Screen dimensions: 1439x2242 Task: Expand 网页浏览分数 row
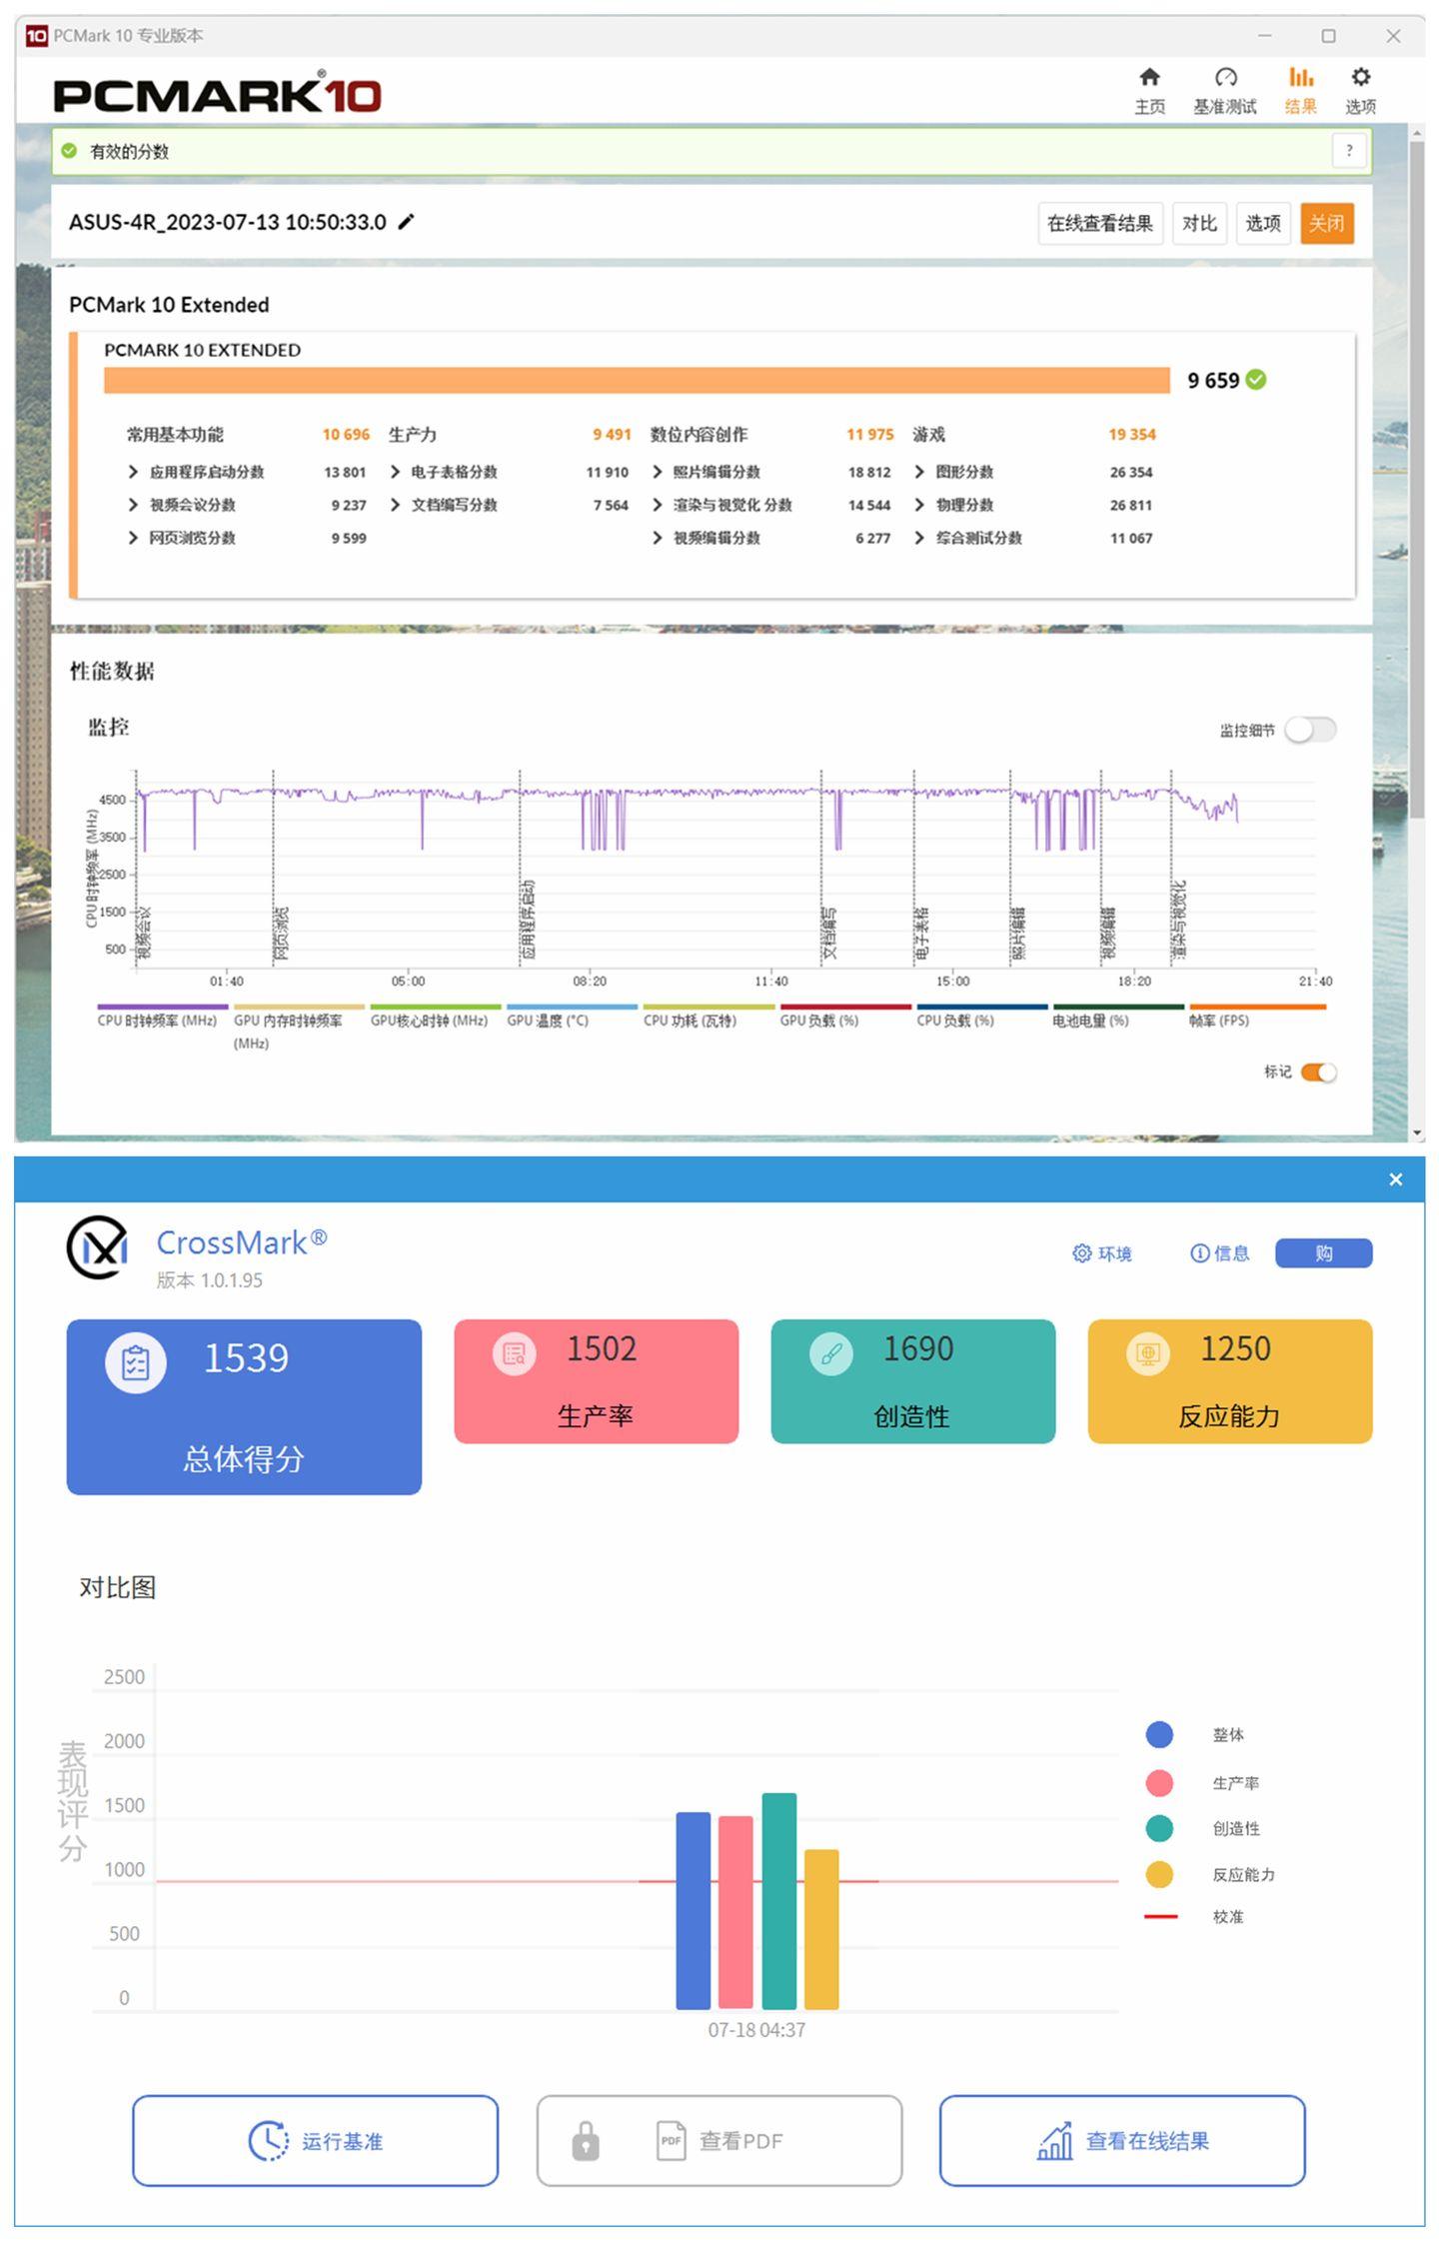coord(133,538)
